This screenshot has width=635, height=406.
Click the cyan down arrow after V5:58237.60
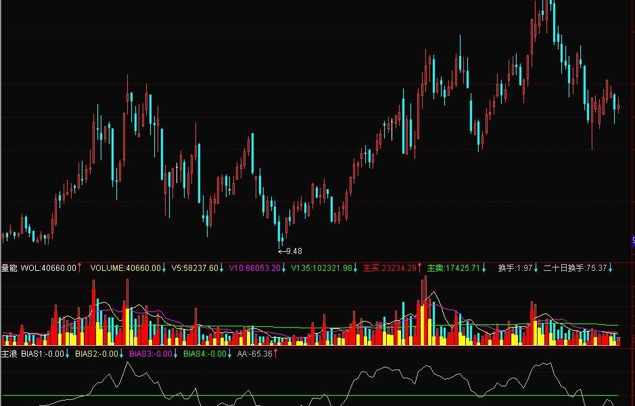point(222,268)
